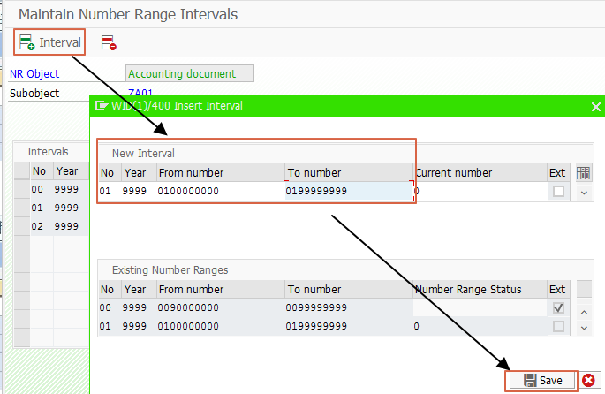Click the Year field 9999 in New Interval
Screen dimensions: 605x394
point(139,191)
